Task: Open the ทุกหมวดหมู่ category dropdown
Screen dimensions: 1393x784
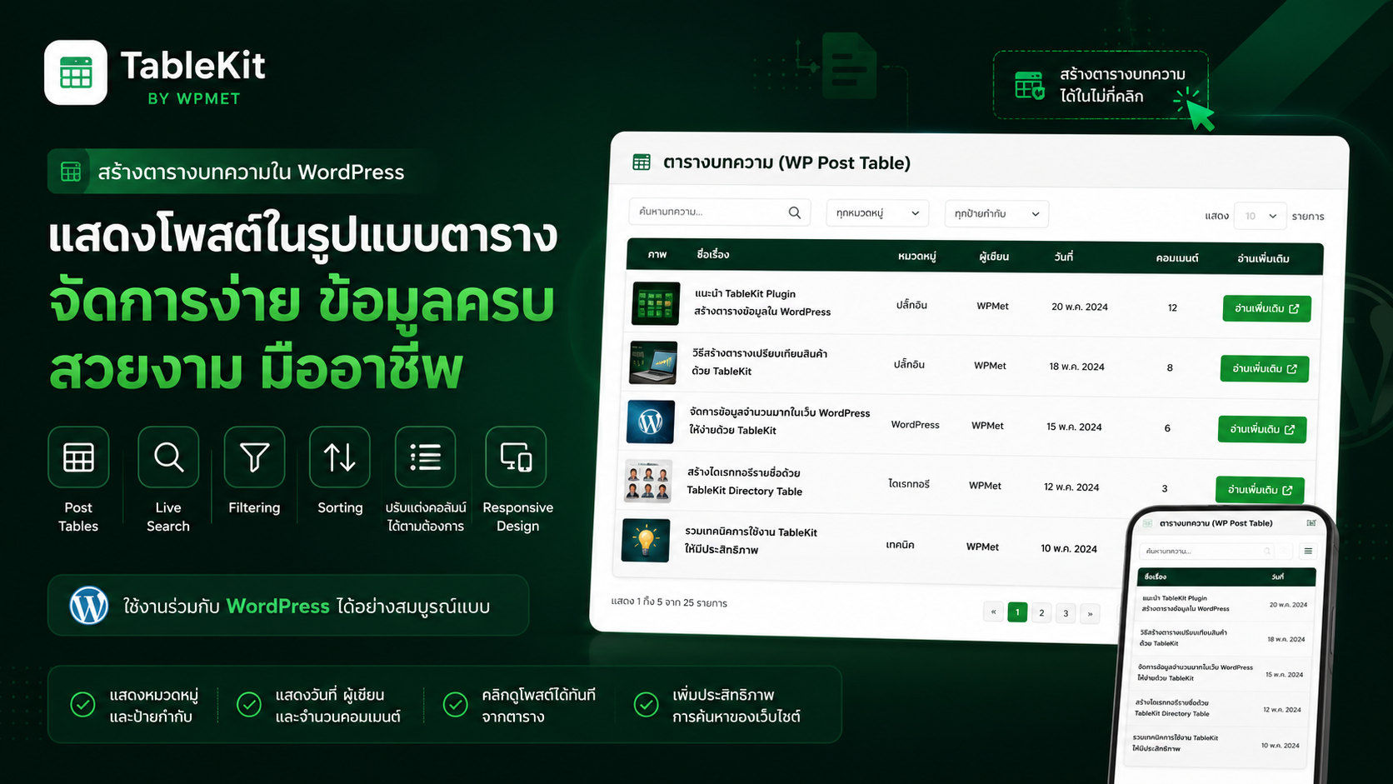Action: point(877,213)
